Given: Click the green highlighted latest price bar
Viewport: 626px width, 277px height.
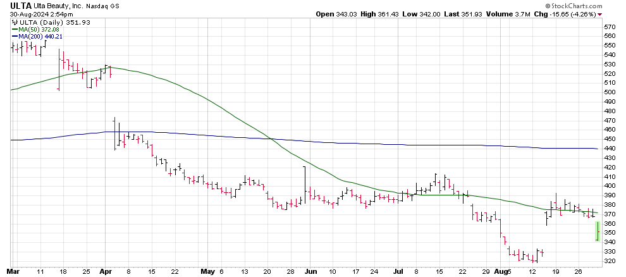Looking at the screenshot, I should point(597,231).
